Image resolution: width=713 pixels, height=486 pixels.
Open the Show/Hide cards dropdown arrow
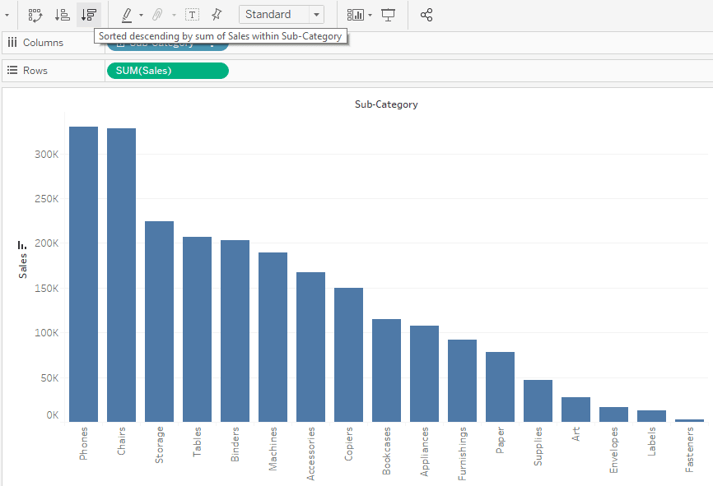click(370, 15)
